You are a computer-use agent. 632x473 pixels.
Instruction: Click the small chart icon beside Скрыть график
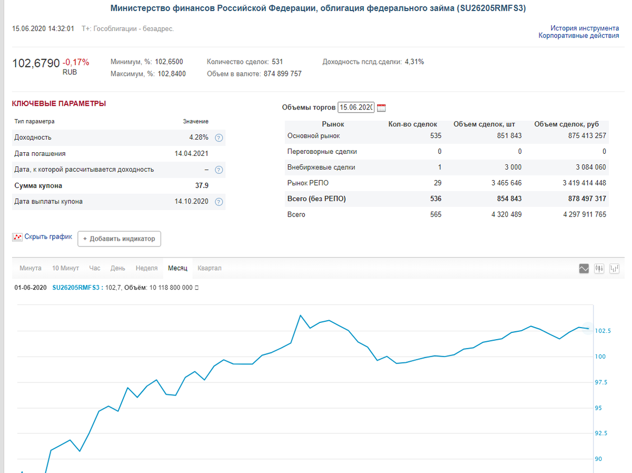[x=16, y=236]
